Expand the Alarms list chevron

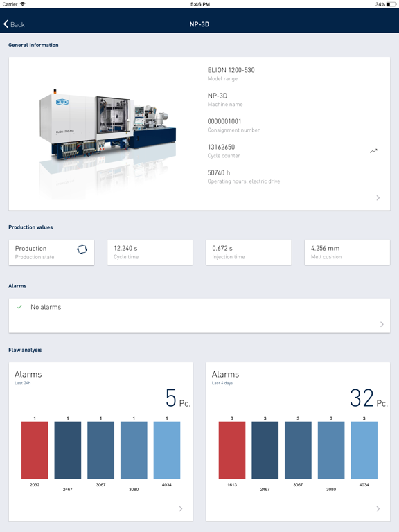point(382,324)
